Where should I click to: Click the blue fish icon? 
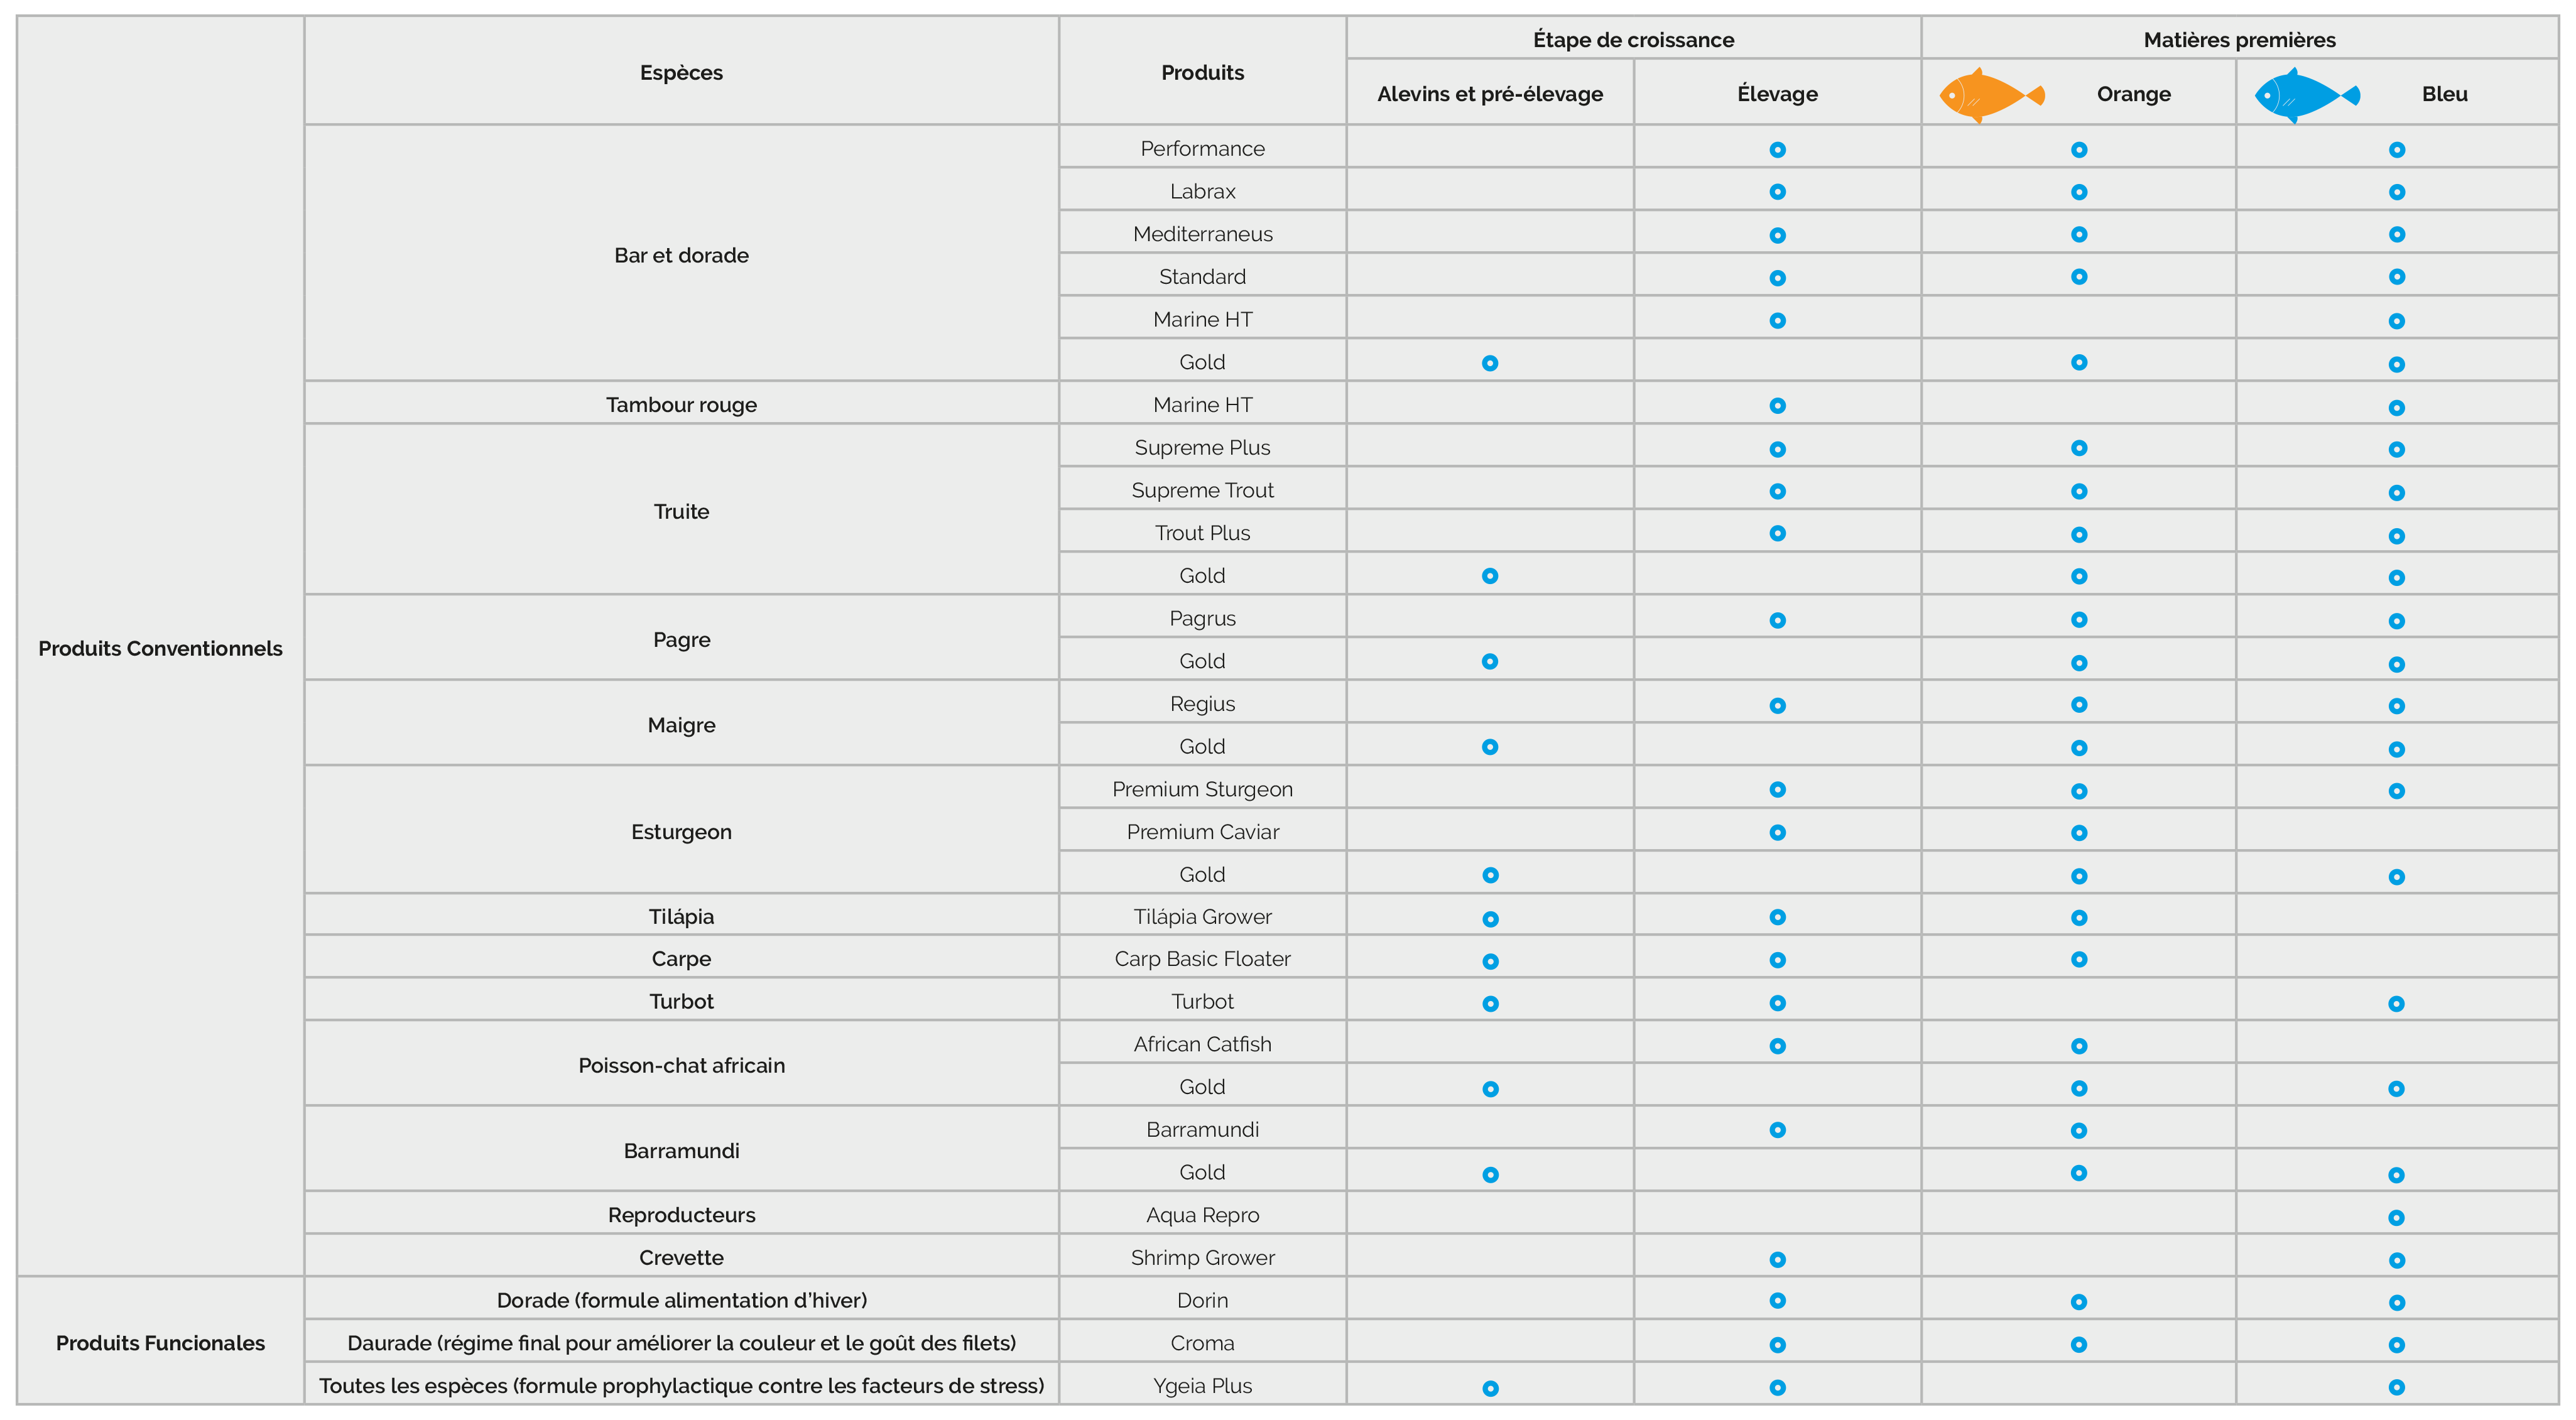tap(2305, 95)
